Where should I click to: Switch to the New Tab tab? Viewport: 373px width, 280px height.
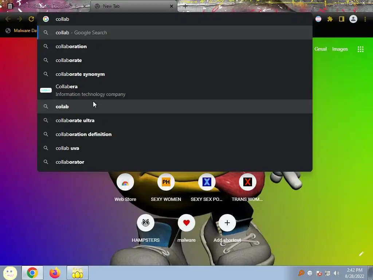(x=133, y=6)
